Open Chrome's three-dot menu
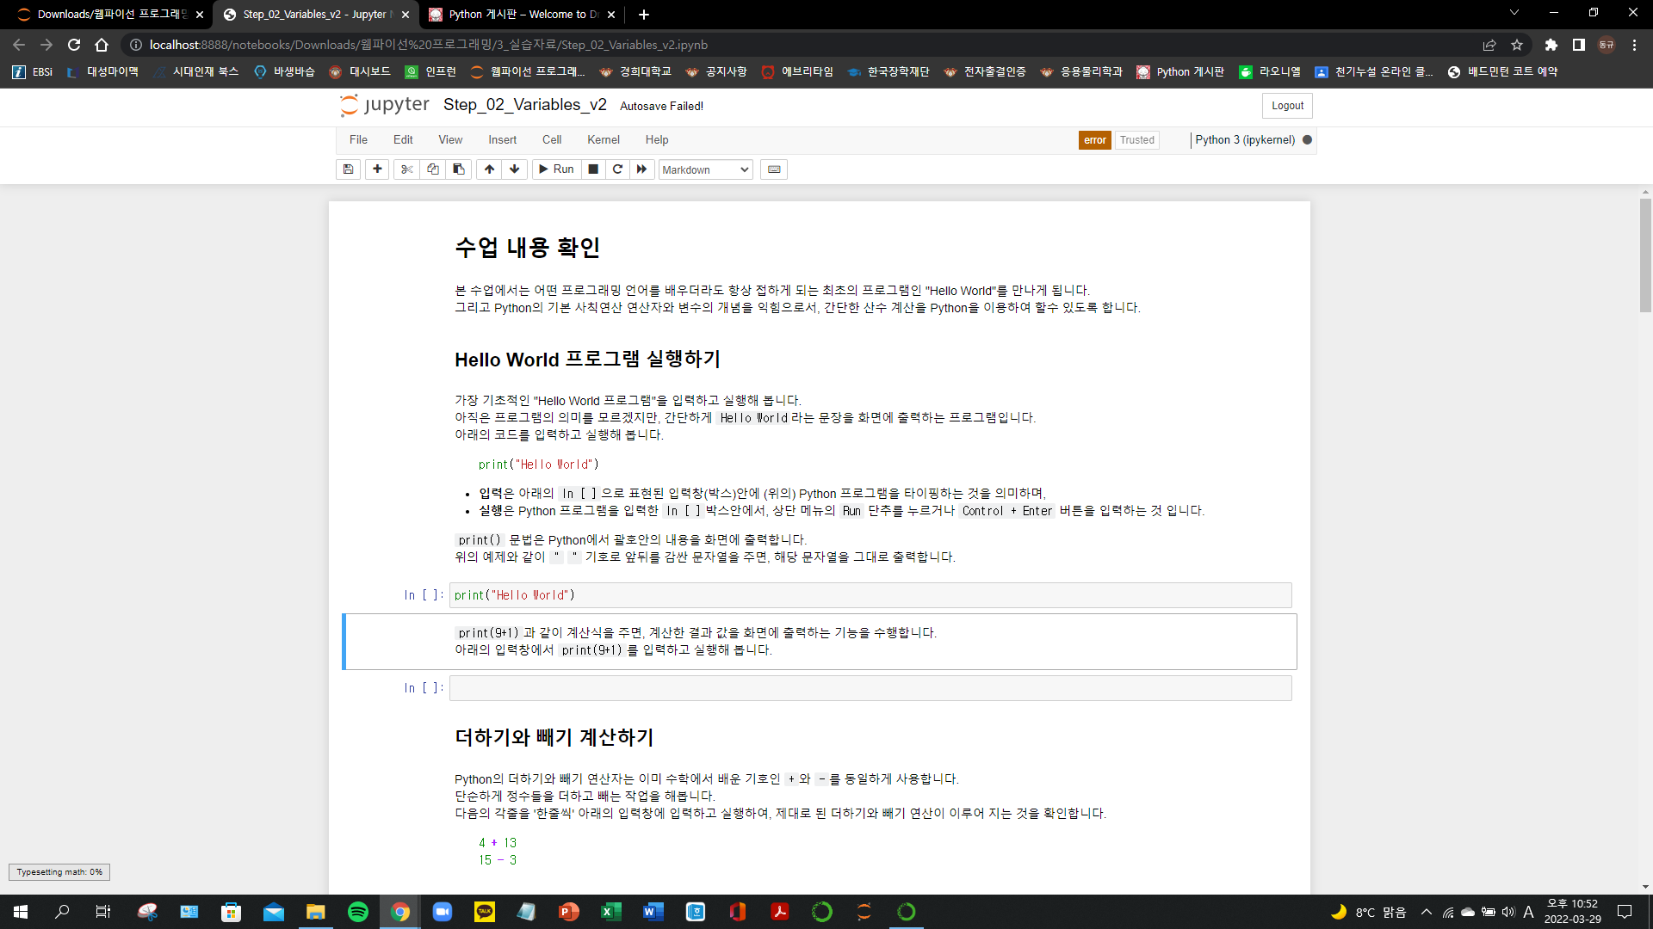Viewport: 1653px width, 929px height. [x=1634, y=45]
